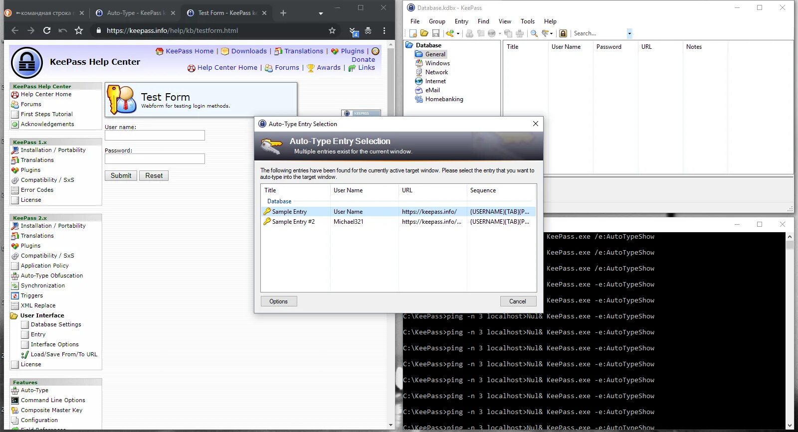The height and width of the screenshot is (432, 798).
Task: Click Awards link on help page
Action: pyautogui.click(x=329, y=67)
